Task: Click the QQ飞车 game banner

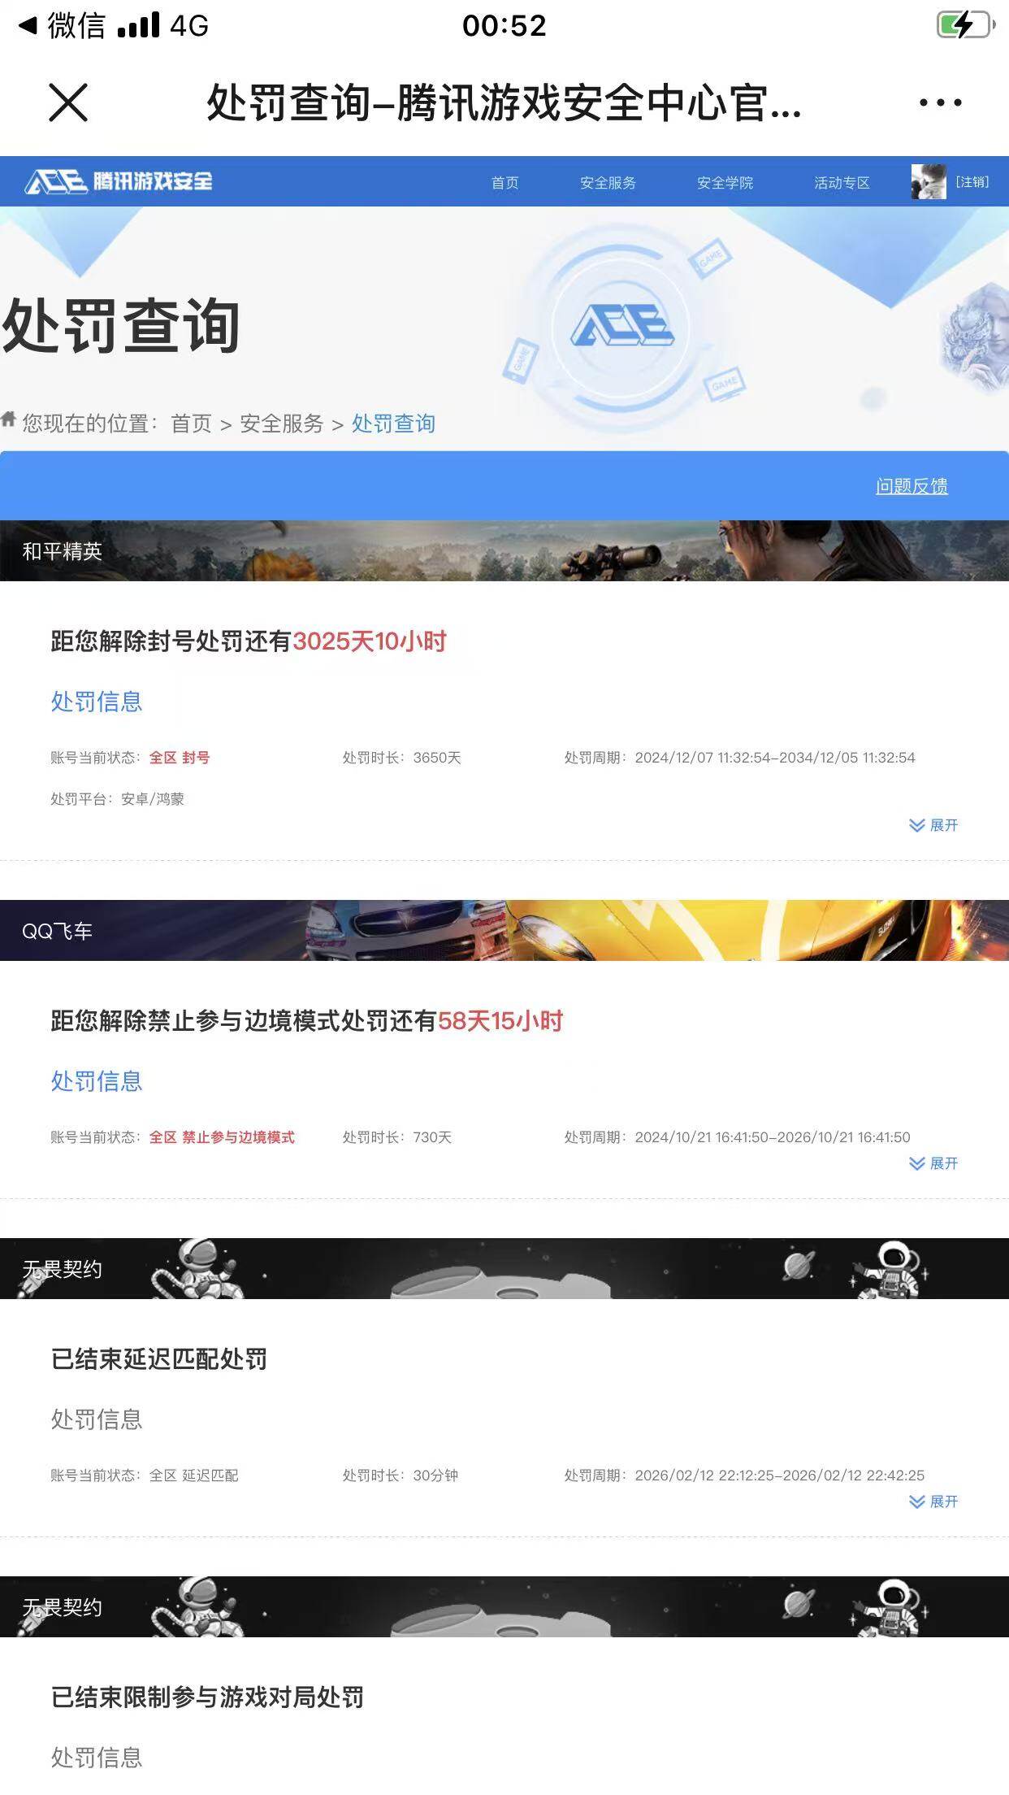Action: click(505, 930)
